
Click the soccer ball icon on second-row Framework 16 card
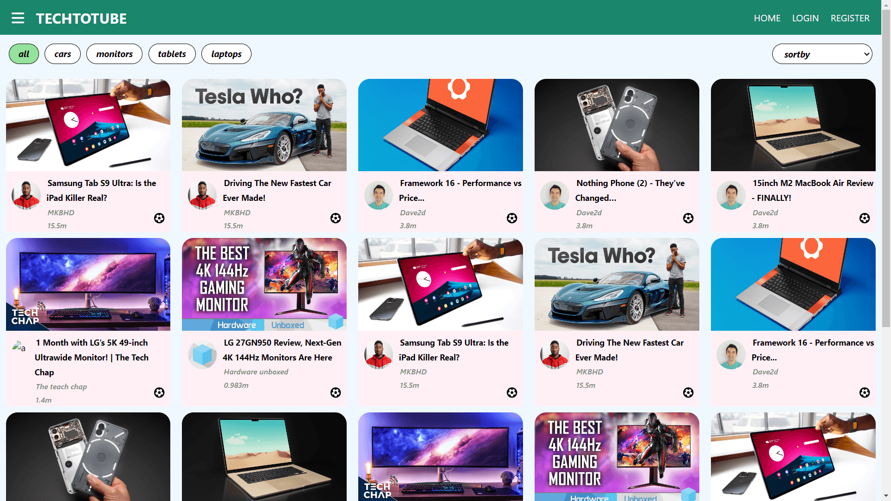point(865,392)
